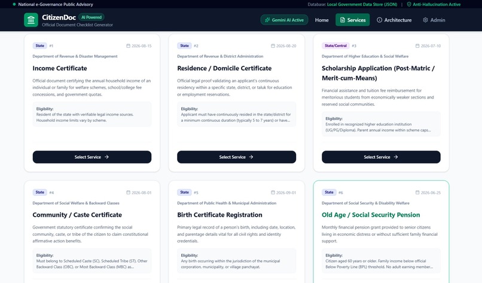This screenshot has height=283, width=482.
Task: Click the Income Certificate Eligibility box
Action: coord(92,114)
